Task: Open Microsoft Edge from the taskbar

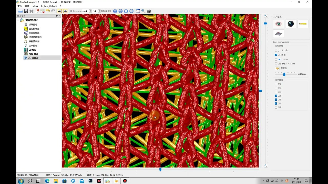Action: 47,181
